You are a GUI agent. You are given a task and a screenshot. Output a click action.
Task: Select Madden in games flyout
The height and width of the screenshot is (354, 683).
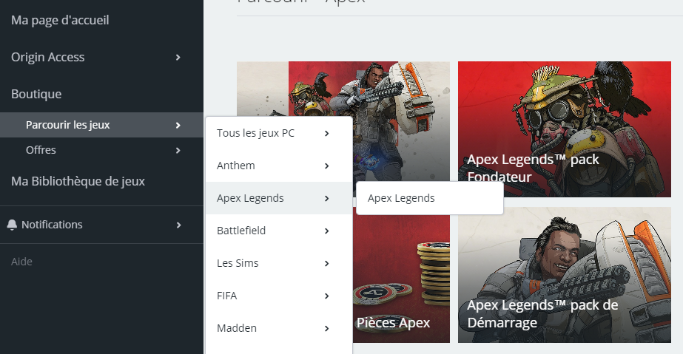(237, 328)
